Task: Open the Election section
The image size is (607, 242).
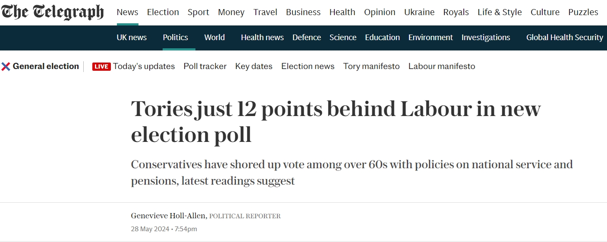Action: [x=163, y=12]
